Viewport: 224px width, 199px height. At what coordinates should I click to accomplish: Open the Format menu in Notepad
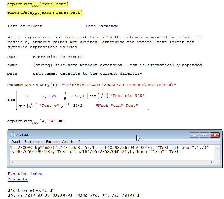coord(52,141)
